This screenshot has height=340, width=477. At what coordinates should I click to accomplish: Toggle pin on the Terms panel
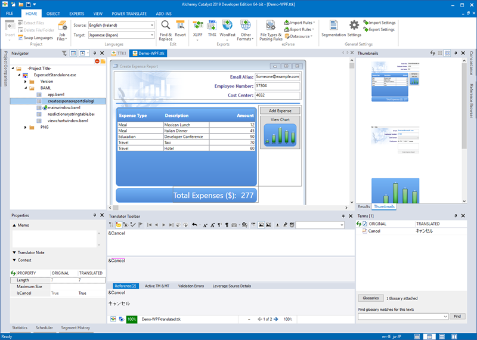(456, 215)
